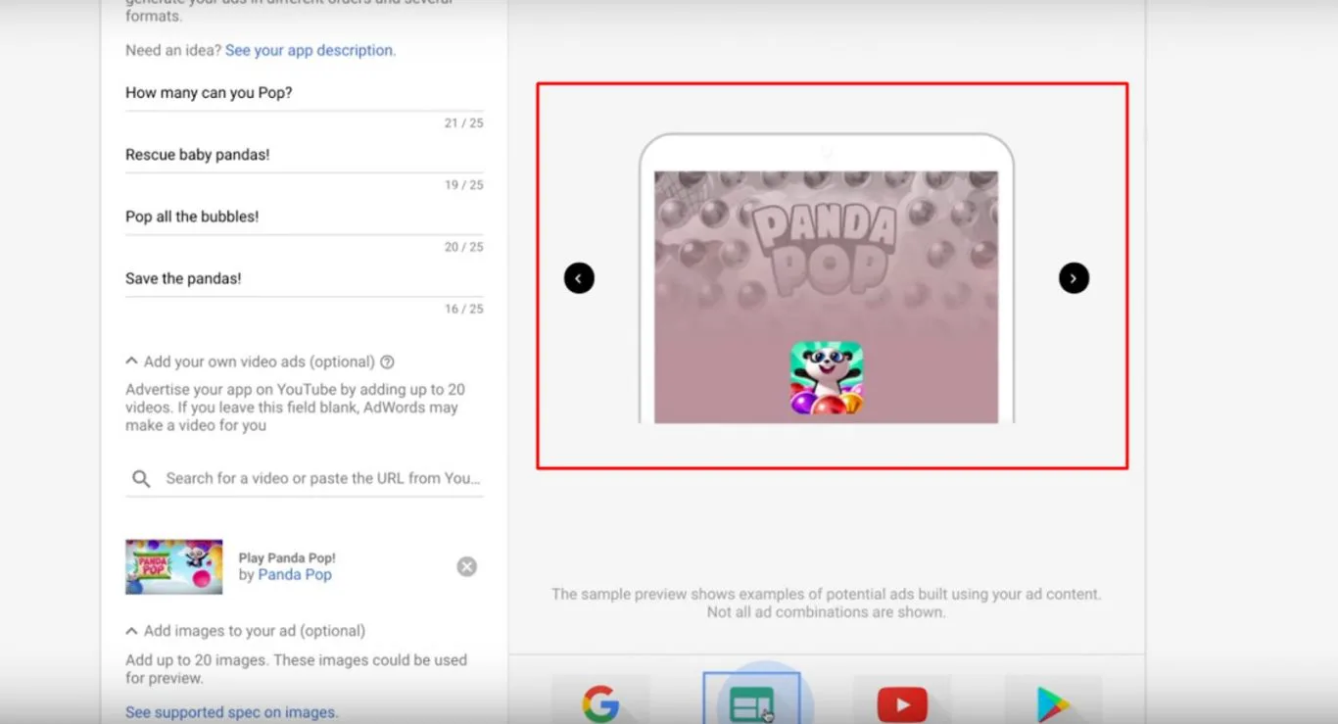Click the '21 / 25' character counter

[x=464, y=123]
